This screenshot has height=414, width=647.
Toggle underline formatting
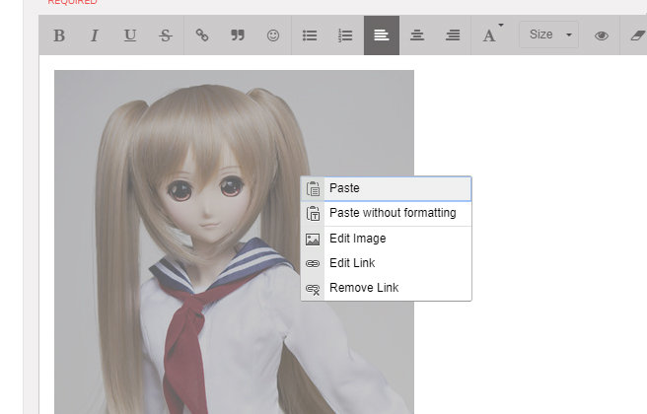(130, 35)
